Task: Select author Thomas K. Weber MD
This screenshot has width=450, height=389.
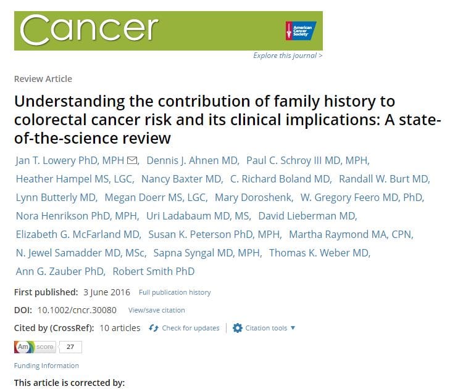Action: tap(319, 253)
